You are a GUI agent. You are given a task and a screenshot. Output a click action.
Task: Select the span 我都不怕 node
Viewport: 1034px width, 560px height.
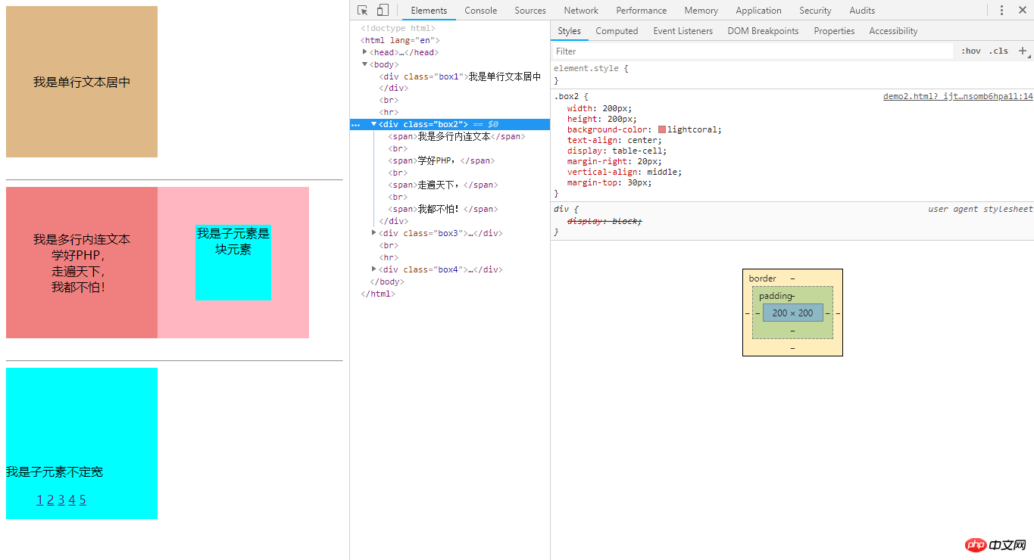(443, 209)
